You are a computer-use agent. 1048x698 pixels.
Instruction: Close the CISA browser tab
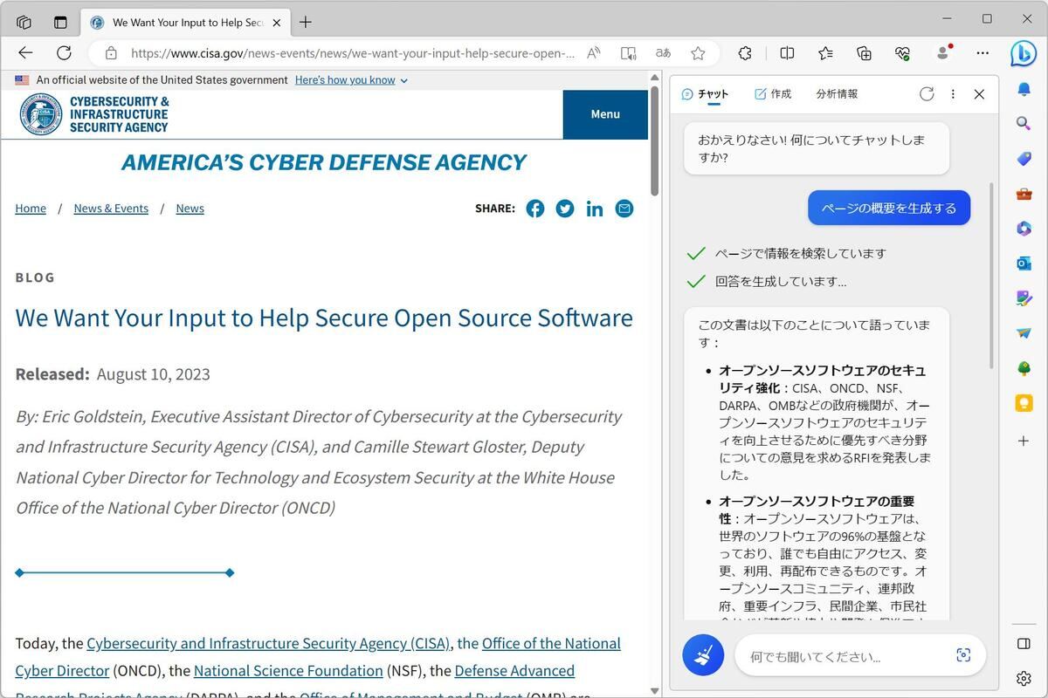click(x=277, y=23)
